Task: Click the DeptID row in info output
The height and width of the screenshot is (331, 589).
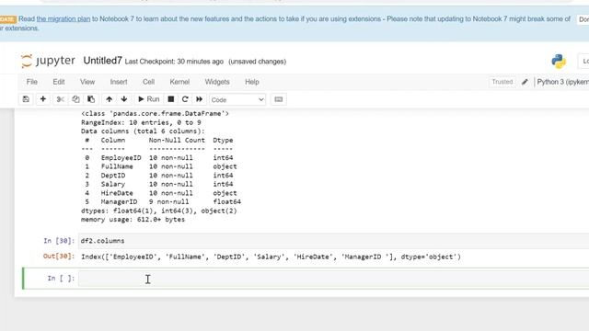Action: (158, 176)
